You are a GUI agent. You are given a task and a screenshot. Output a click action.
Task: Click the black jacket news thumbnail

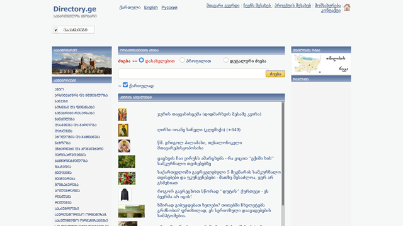[x=125, y=195]
